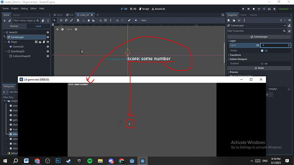Reset the Layer property to default
This screenshot has width=294, height=165.
(x=257, y=45)
